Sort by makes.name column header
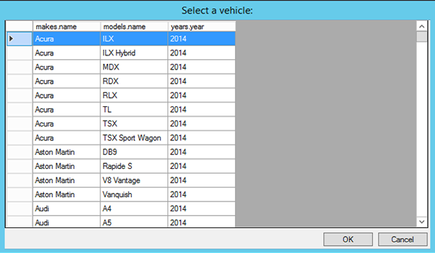 pyautogui.click(x=67, y=26)
